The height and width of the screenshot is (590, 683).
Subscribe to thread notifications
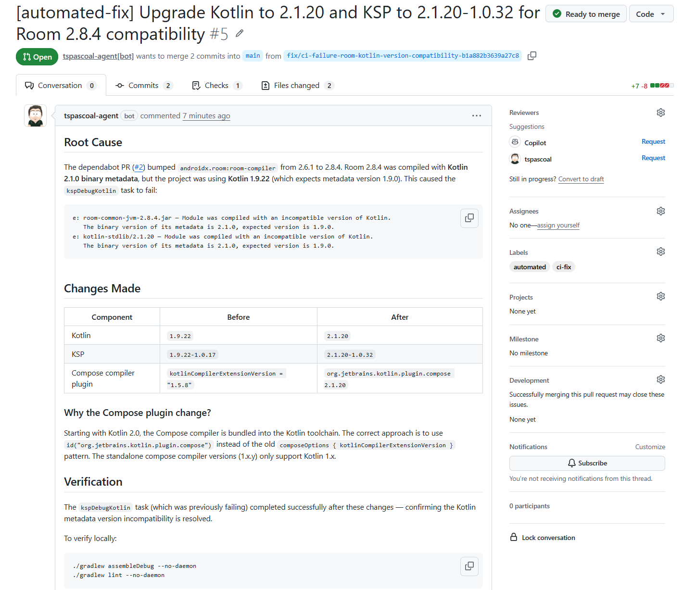(x=587, y=463)
